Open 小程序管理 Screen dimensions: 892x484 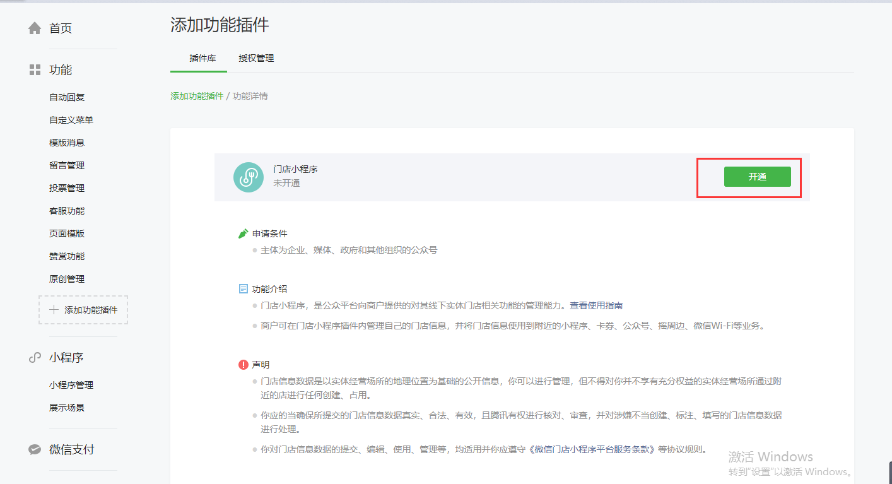point(71,385)
